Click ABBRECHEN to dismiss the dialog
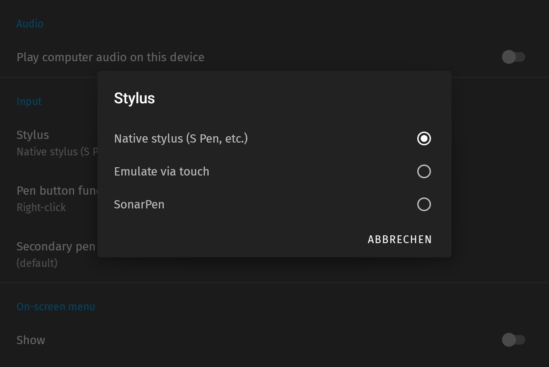The height and width of the screenshot is (367, 549). [399, 239]
